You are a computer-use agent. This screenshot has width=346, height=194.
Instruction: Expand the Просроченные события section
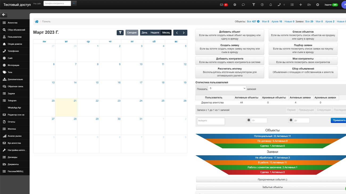coord(272,180)
